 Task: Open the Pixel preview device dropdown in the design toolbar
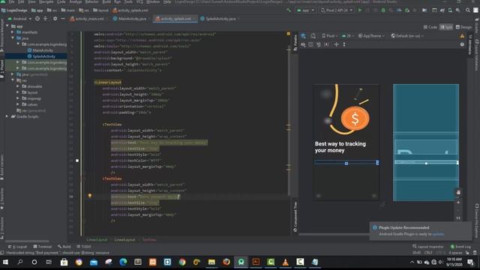coord(330,36)
